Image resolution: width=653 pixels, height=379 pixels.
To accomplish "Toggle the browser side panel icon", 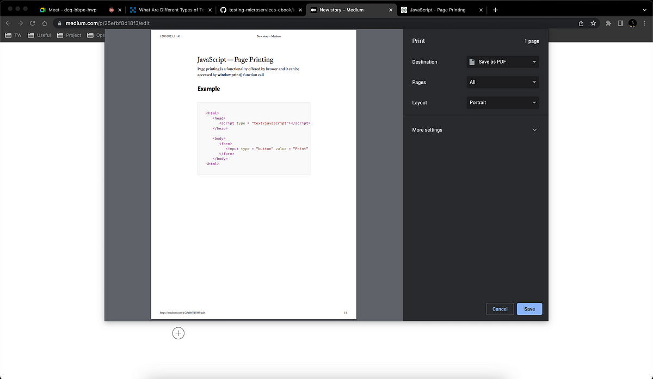I will pos(620,23).
